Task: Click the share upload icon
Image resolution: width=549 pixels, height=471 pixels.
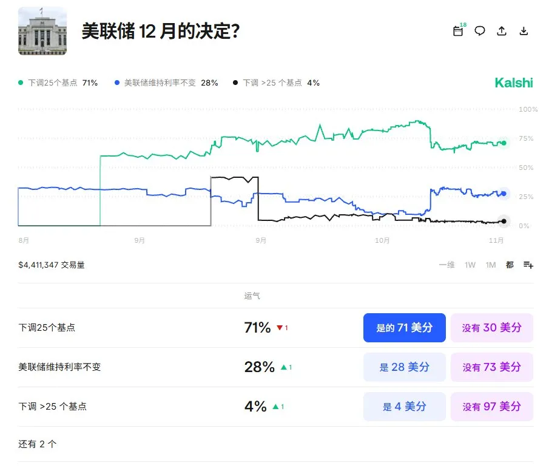Action: pos(502,31)
